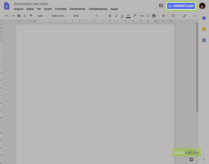Viewport: 209px width, 164px height.
Task: Toggle underline formatting
Action: pos(122,16)
